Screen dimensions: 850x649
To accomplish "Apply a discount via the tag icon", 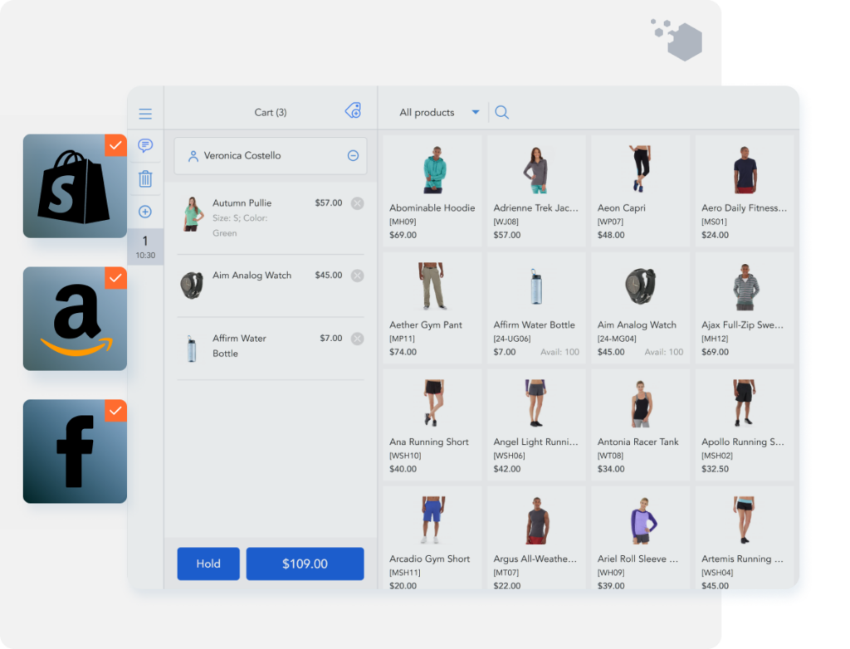I will tap(353, 110).
